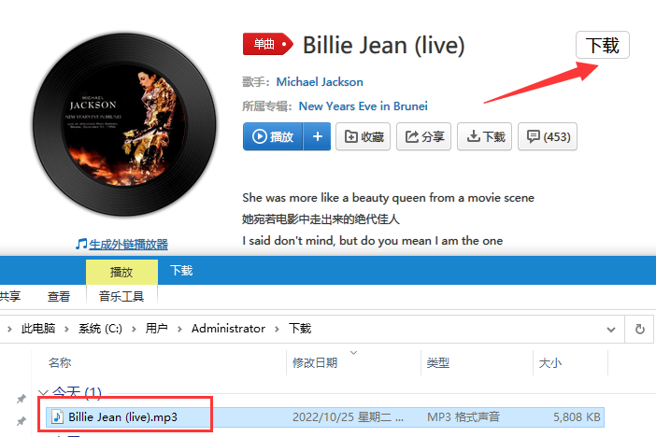This screenshot has height=437, width=656.
Task: Click the 收藏 favorite button
Action: [364, 136]
